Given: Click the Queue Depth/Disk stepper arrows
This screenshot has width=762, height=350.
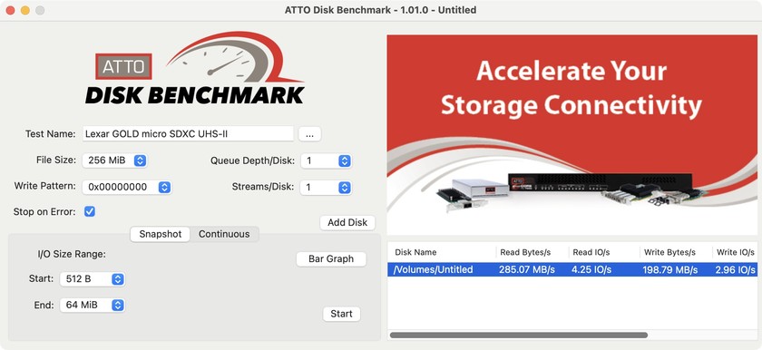Looking at the screenshot, I should 345,160.
